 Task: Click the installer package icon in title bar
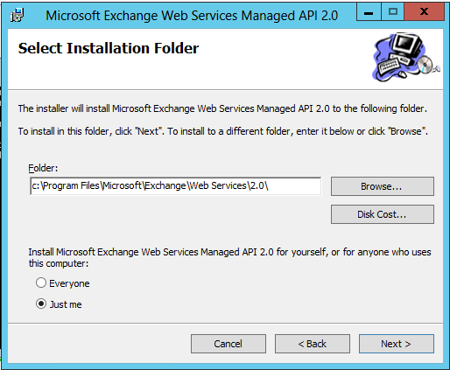(x=18, y=15)
